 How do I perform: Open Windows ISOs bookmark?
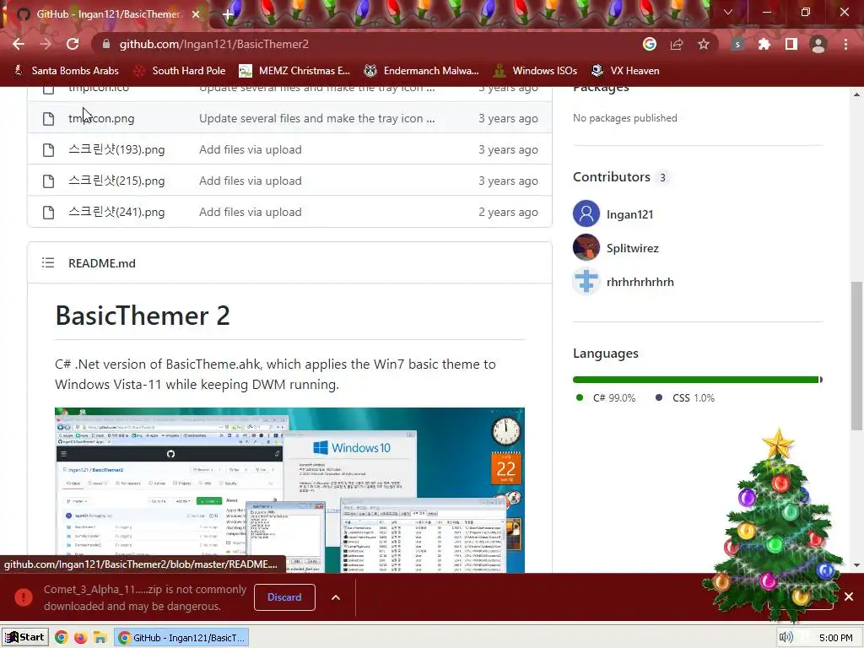coord(535,71)
